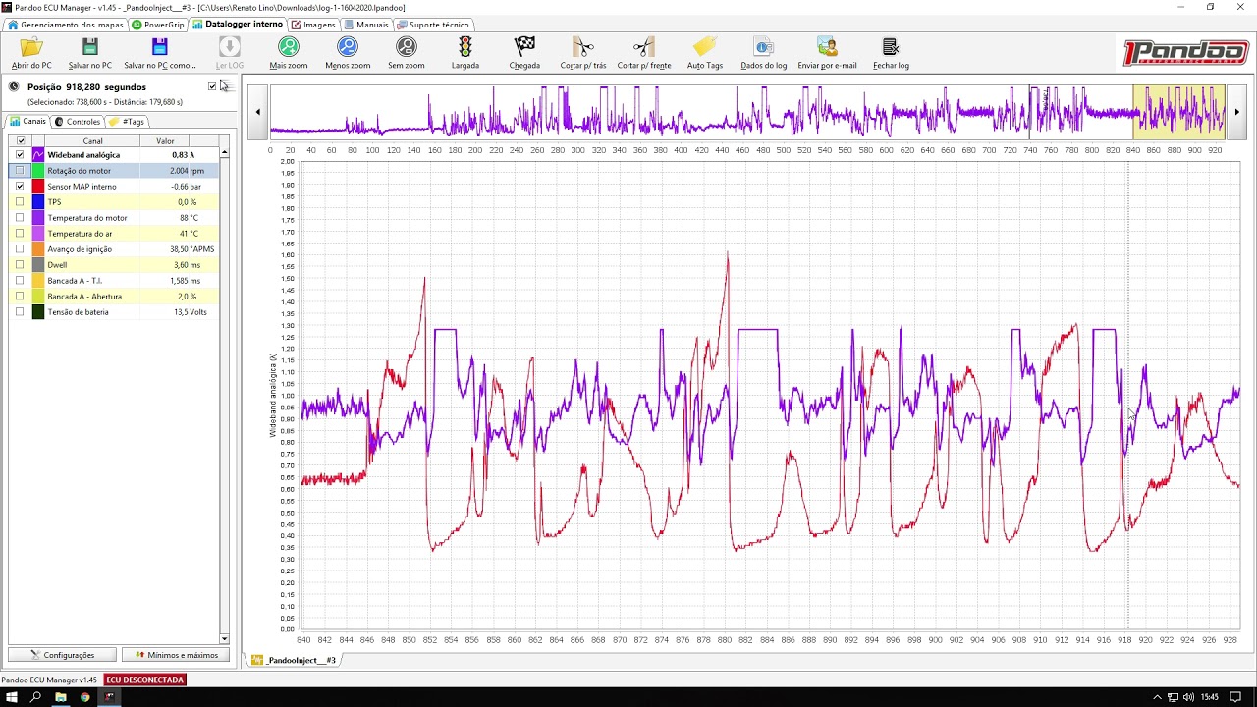
Task: Click the Pandoo logo
Action: (1185, 53)
